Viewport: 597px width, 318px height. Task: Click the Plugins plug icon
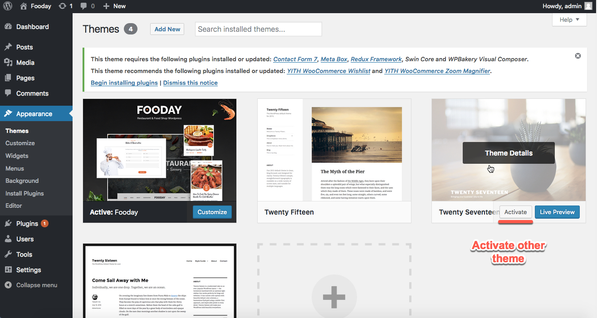(8, 223)
